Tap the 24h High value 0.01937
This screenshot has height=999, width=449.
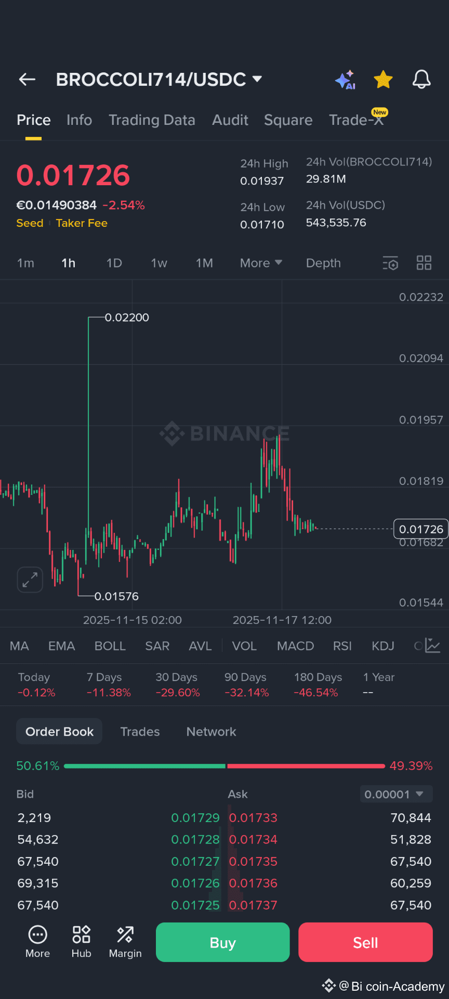[262, 181]
